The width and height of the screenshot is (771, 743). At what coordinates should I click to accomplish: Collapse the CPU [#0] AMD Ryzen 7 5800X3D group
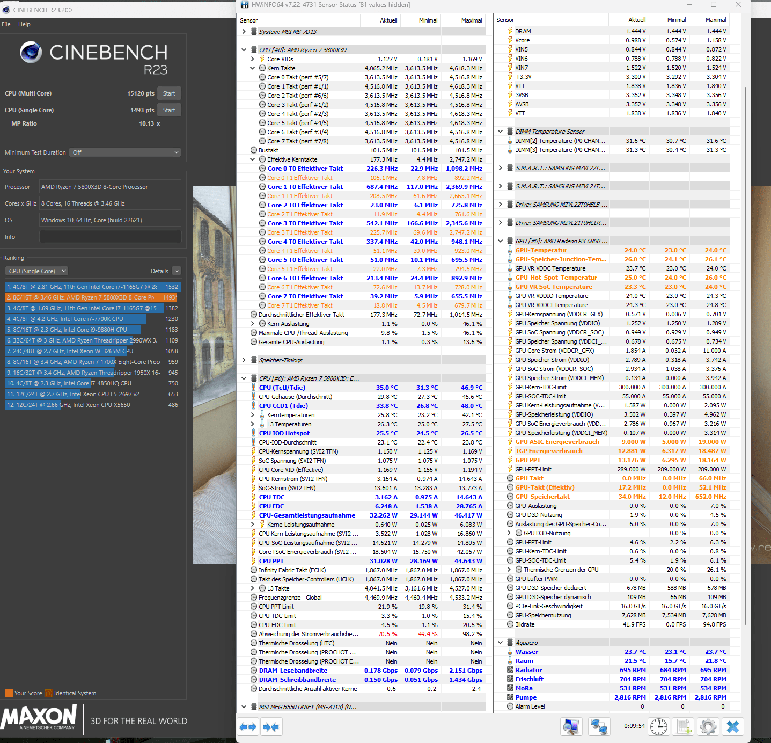(x=244, y=50)
